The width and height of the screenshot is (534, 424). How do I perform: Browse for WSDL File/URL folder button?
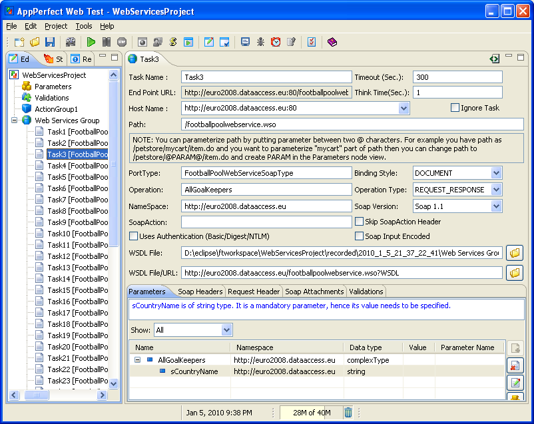pos(515,273)
